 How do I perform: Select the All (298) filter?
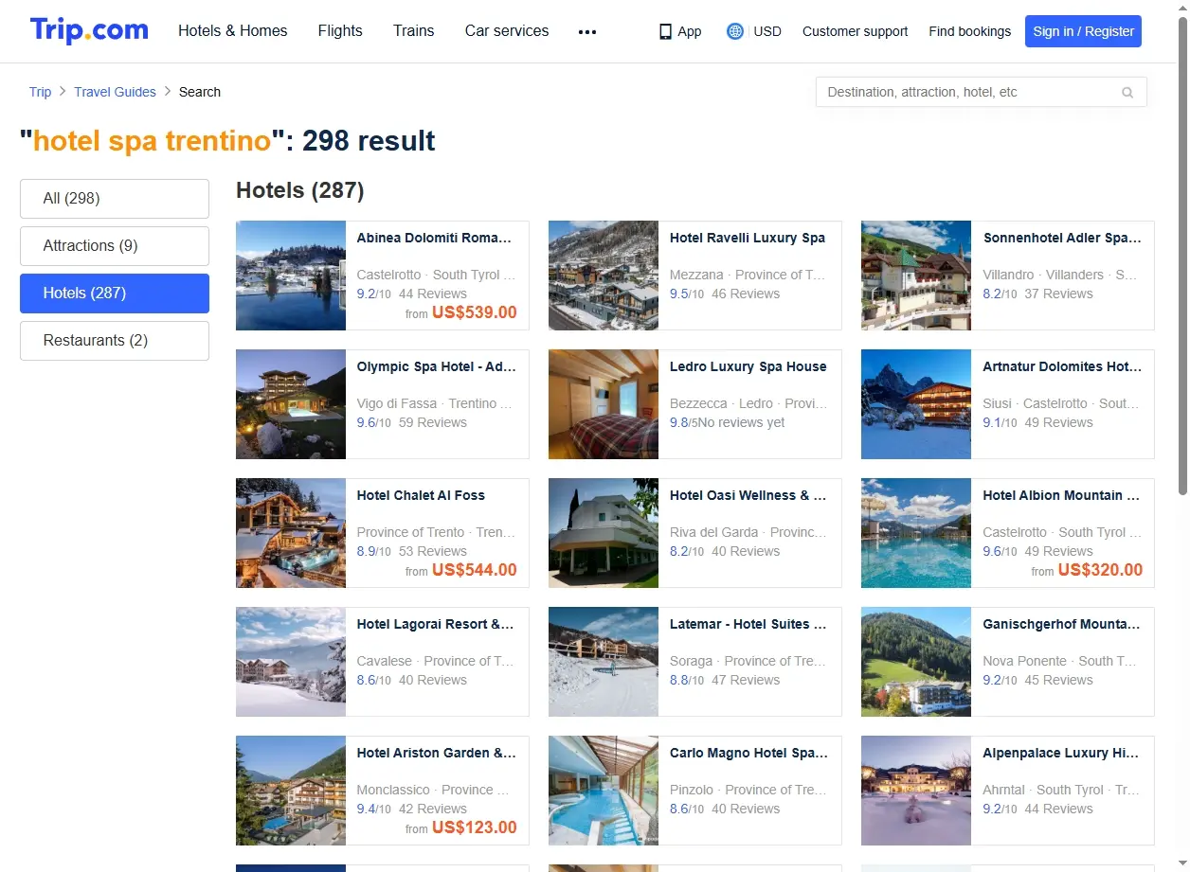[x=115, y=199]
